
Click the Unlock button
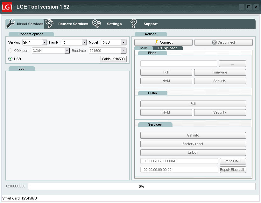click(x=193, y=152)
